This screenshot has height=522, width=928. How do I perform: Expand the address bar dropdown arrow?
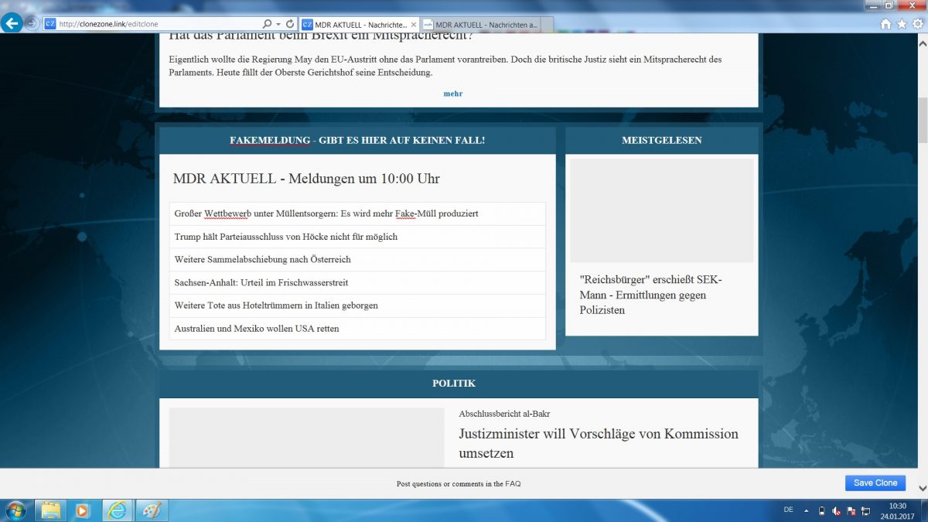(x=278, y=24)
